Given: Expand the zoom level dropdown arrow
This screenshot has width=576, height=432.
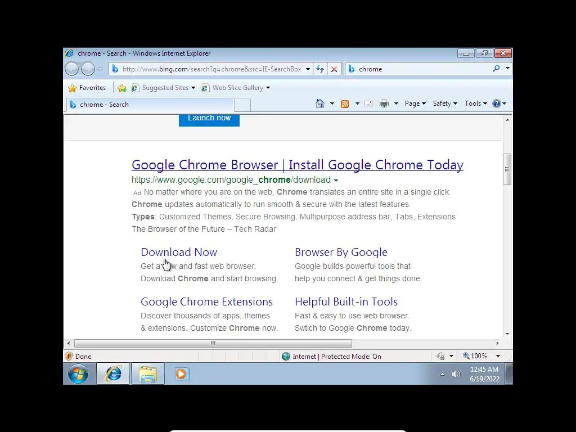Looking at the screenshot, I should 498,356.
